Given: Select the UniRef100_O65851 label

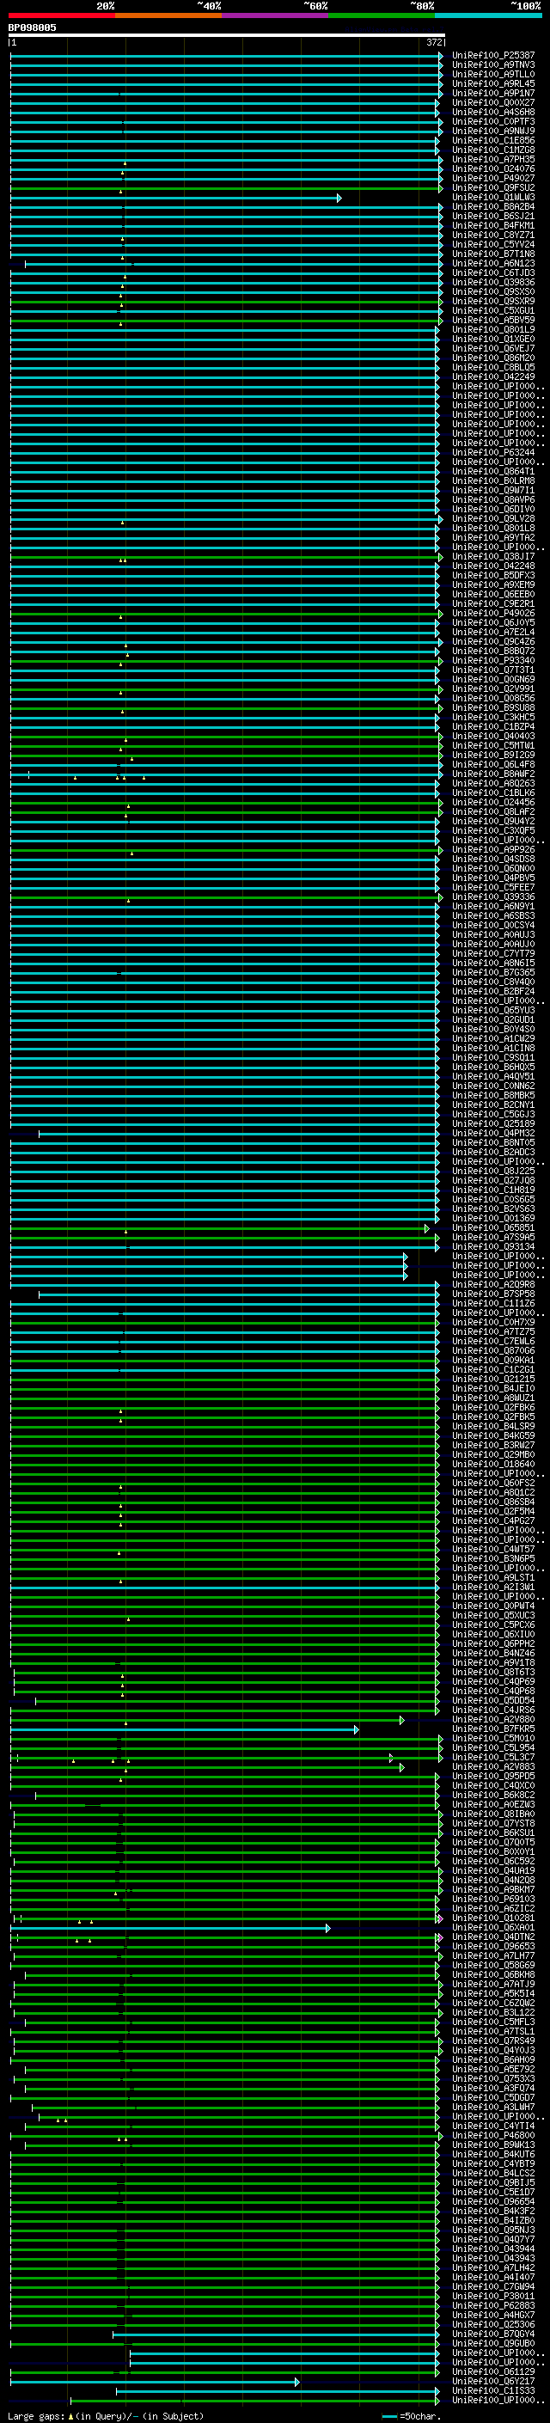Looking at the screenshot, I should (x=493, y=1227).
